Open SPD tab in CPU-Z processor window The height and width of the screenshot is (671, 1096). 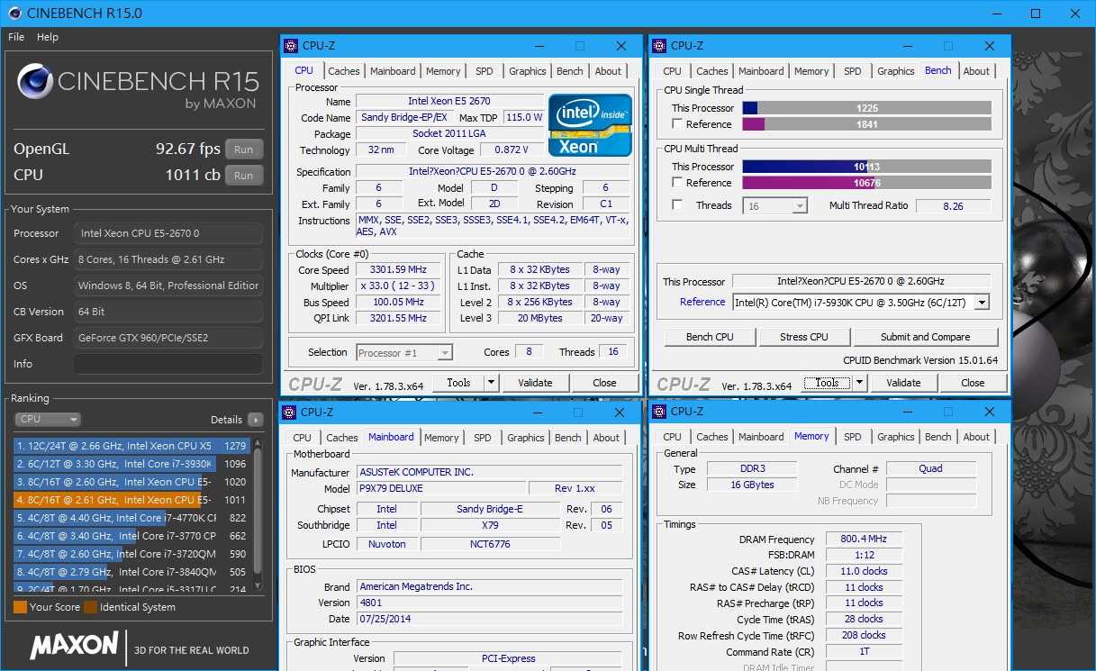click(x=485, y=71)
